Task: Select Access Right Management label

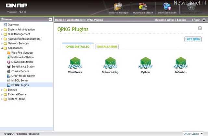Action: coord(24,39)
